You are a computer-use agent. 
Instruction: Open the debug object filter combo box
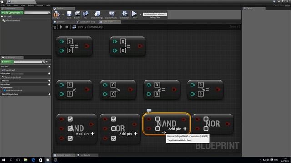pyautogui.click(x=155, y=14)
